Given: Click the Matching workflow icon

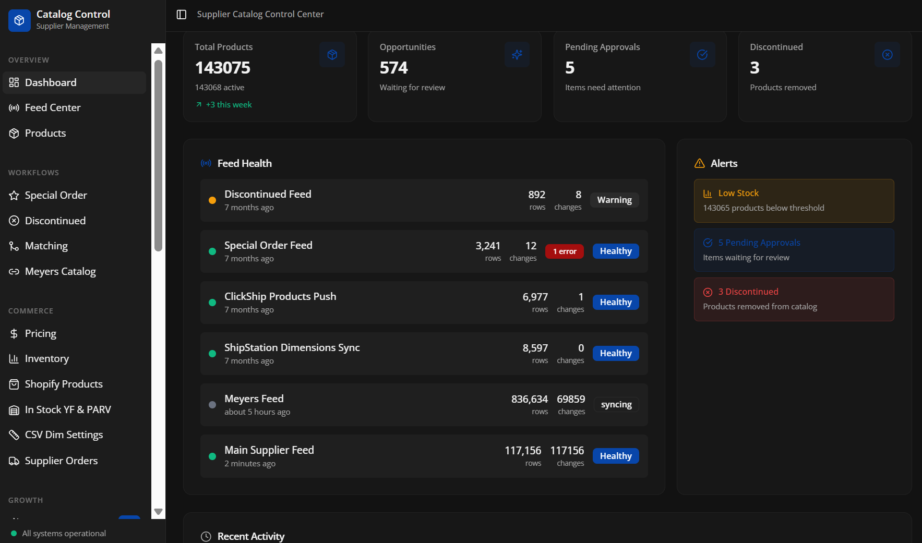Looking at the screenshot, I should tap(14, 246).
